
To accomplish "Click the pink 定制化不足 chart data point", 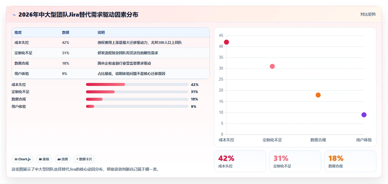I will pos(272,66).
